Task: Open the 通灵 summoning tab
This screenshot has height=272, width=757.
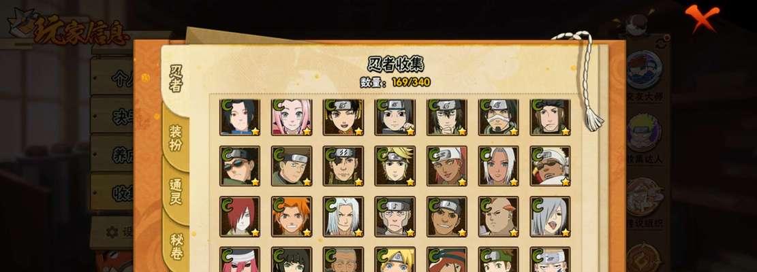Action: tap(176, 191)
